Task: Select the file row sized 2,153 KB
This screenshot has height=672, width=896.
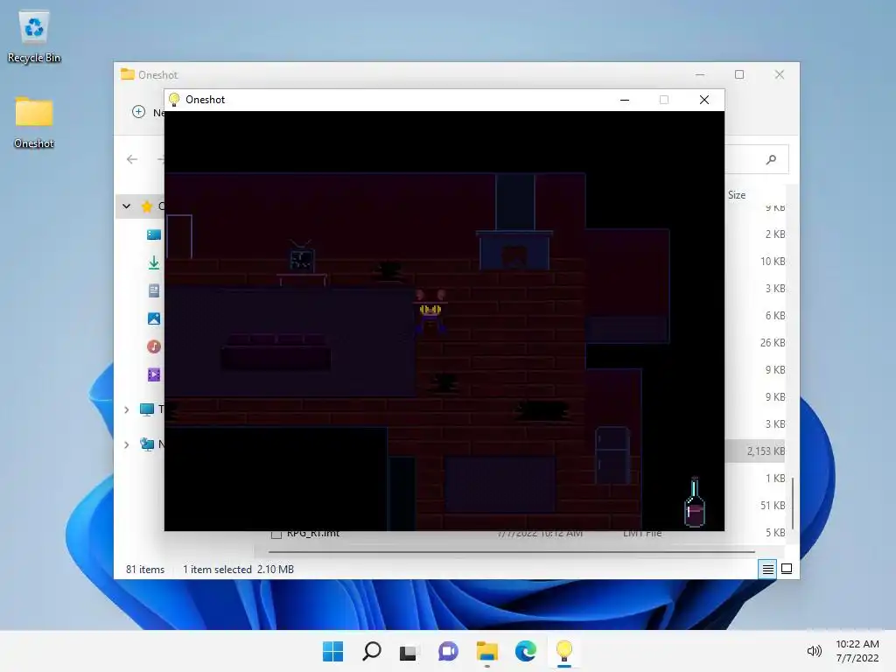Action: [755, 451]
